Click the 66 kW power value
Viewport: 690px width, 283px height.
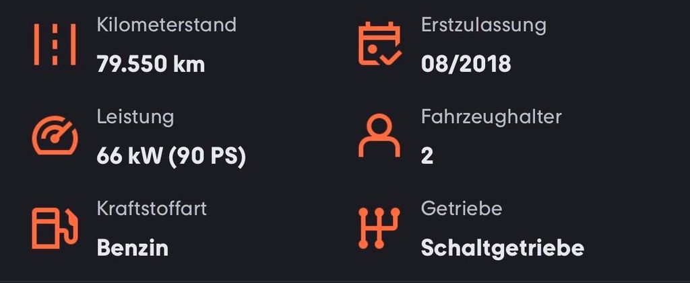(x=129, y=156)
